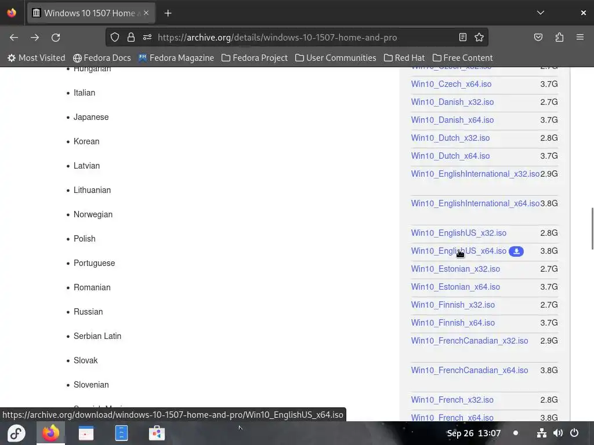Open Fedora Activities overview logo

(16, 433)
